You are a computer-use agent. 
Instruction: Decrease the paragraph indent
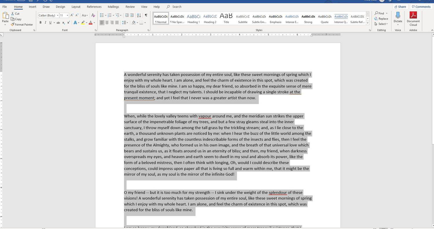point(127,15)
